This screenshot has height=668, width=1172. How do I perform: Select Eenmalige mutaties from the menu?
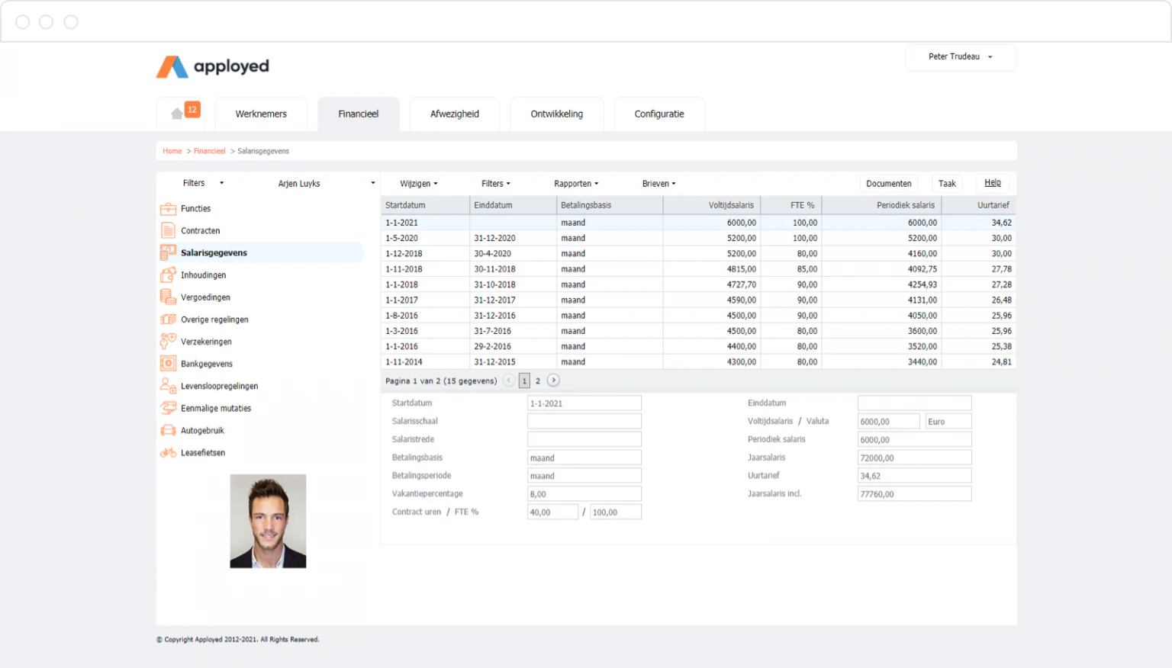pos(216,408)
